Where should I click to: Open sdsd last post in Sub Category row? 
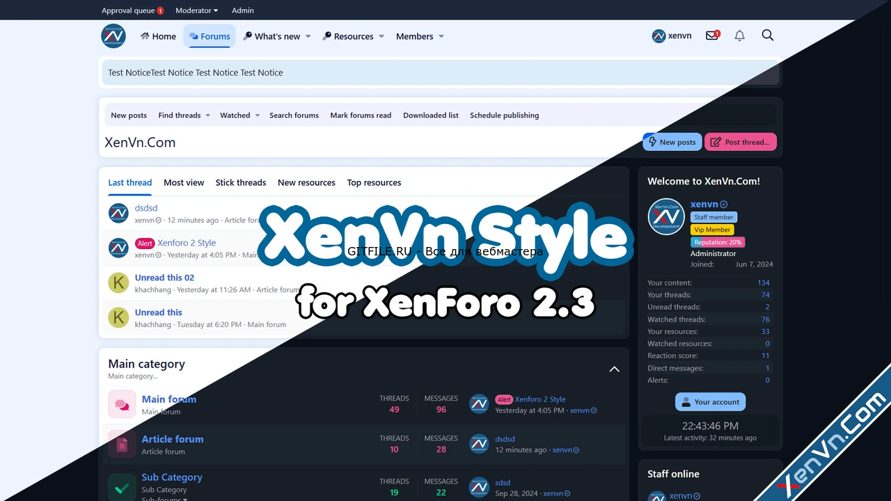click(503, 482)
